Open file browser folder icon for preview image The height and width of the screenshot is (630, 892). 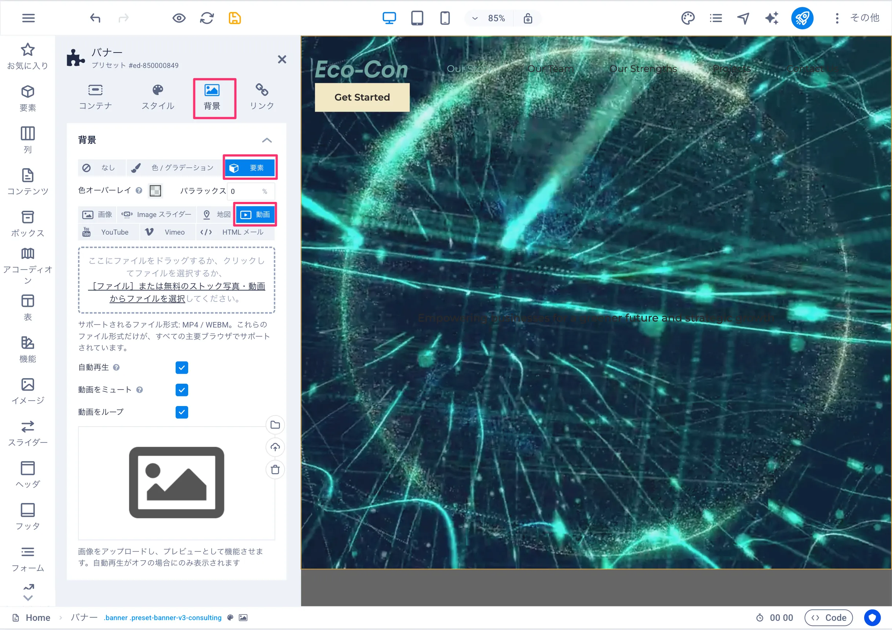tap(275, 425)
